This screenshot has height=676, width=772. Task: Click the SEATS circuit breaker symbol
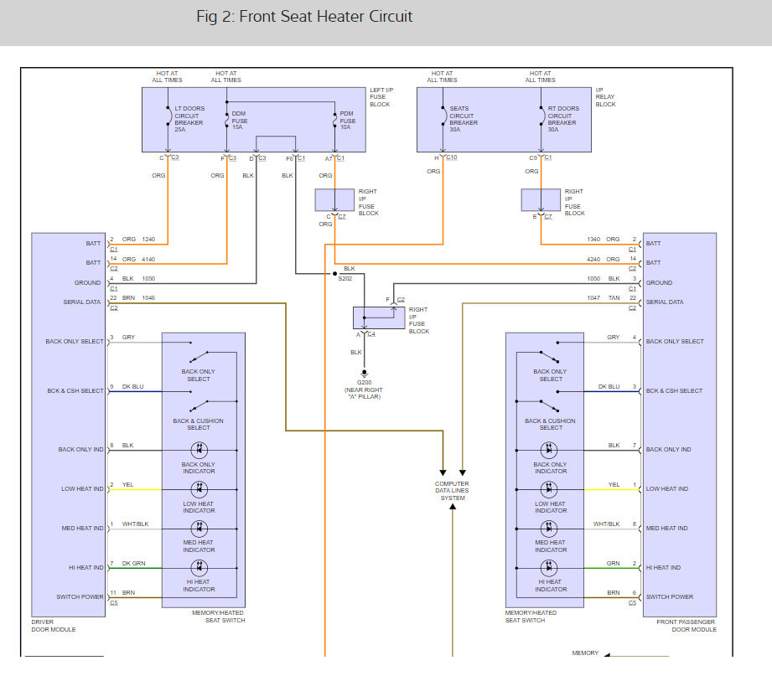(x=443, y=116)
